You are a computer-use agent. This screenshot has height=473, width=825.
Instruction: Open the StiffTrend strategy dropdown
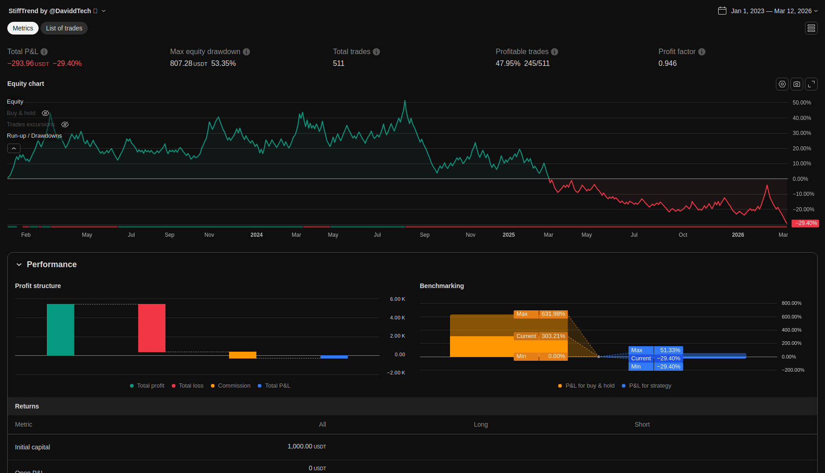coord(104,11)
